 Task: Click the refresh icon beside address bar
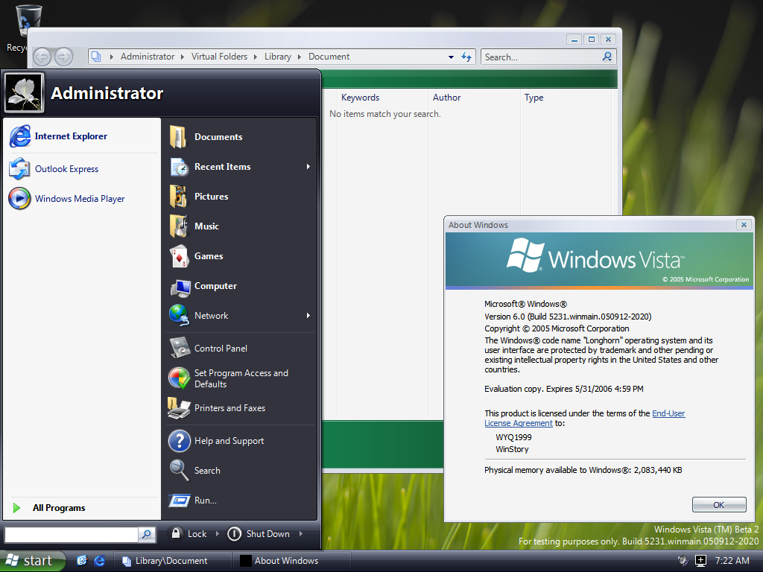pos(467,57)
